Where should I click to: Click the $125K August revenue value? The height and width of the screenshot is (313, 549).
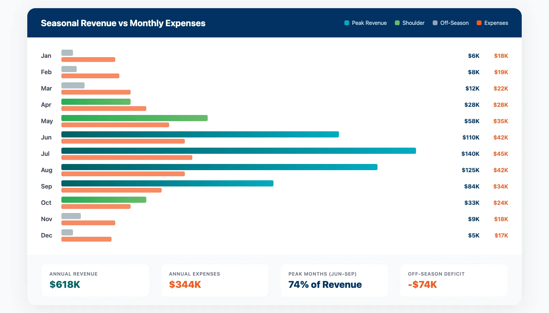pos(471,170)
